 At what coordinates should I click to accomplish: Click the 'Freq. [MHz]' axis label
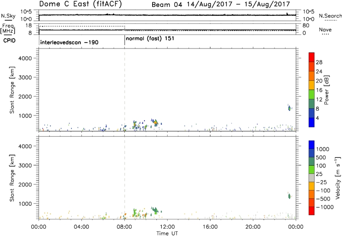point(8,29)
